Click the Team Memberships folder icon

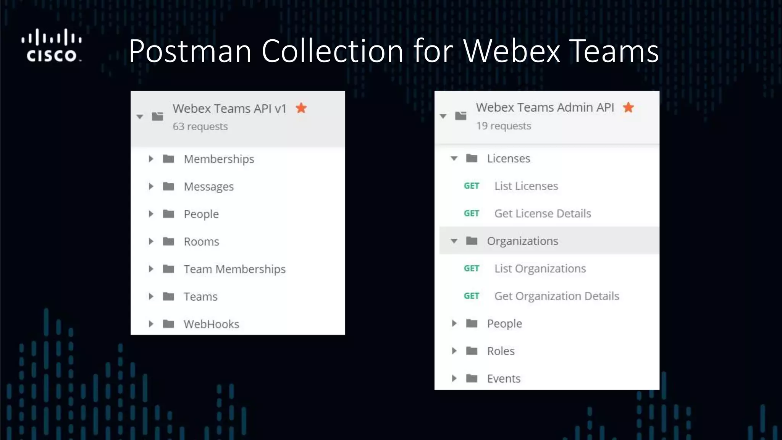(x=168, y=269)
